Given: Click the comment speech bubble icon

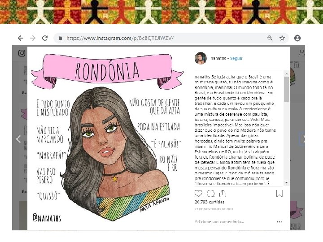Looking at the screenshot, I should (210, 194).
